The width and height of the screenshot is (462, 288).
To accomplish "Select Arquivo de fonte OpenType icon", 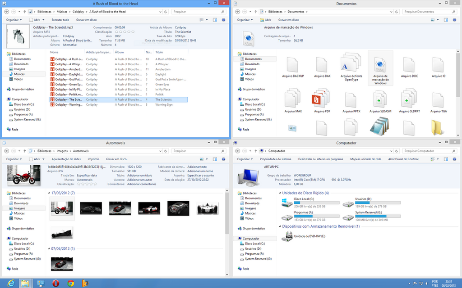I will pos(351,67).
